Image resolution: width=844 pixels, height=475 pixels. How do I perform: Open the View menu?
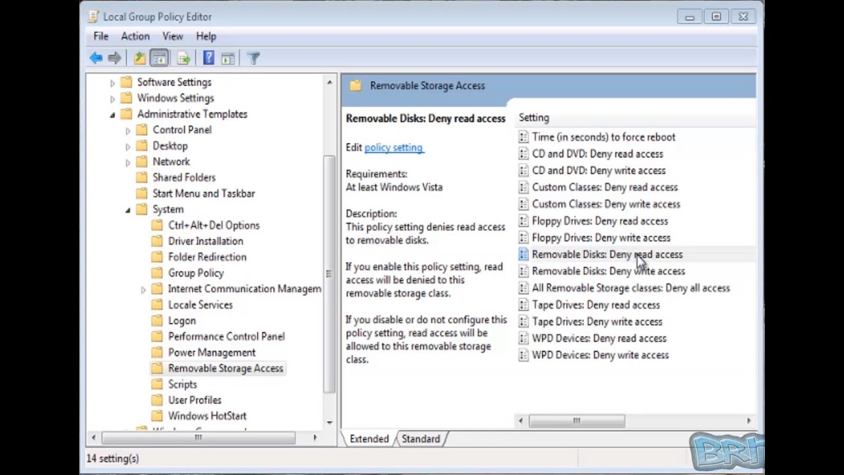173,36
